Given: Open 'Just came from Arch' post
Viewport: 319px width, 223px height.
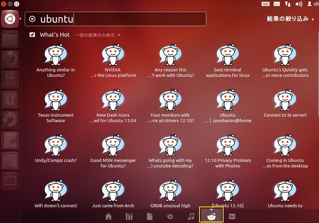Looking at the screenshot, I should [x=113, y=194].
